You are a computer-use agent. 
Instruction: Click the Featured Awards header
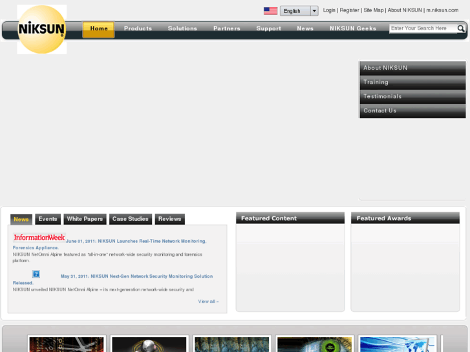point(405,218)
